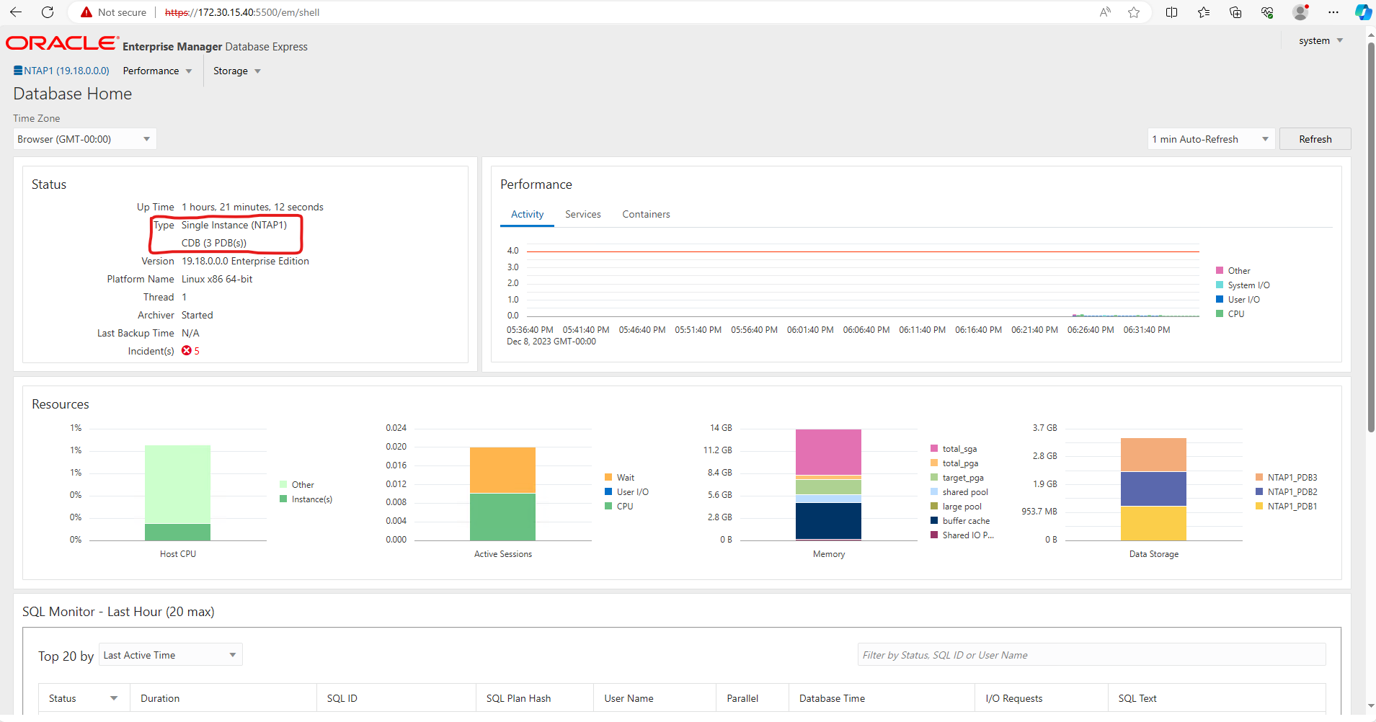Open browser Settings and more ellipsis
The height and width of the screenshot is (722, 1376).
(x=1333, y=12)
